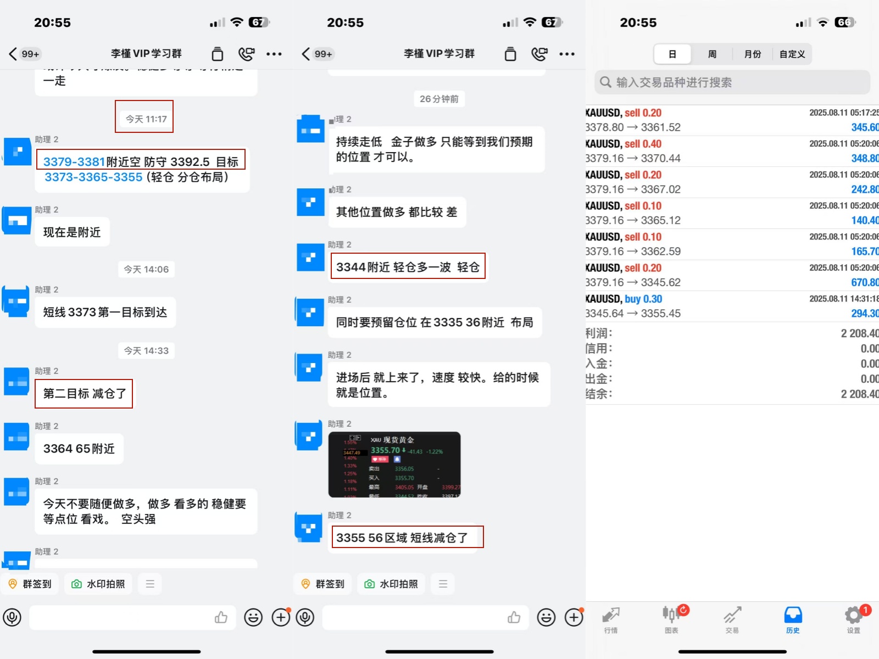Switch to voice input with the microphone icon

pyautogui.click(x=12, y=617)
